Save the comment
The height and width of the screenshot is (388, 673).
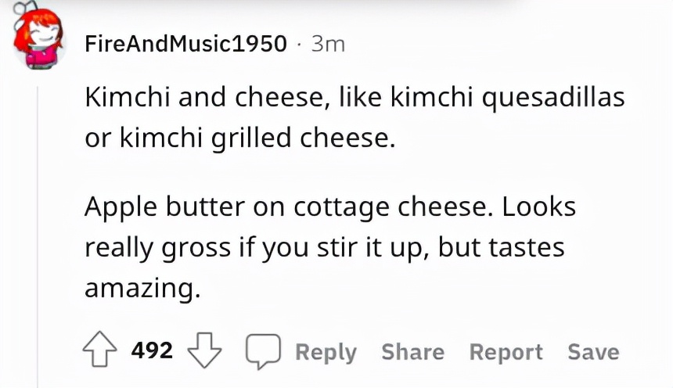(x=593, y=352)
